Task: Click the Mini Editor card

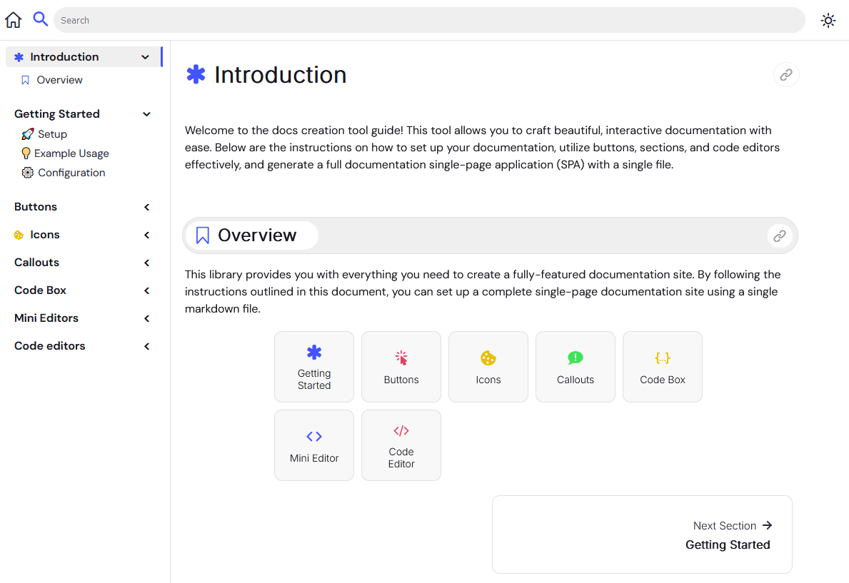Action: click(x=314, y=445)
